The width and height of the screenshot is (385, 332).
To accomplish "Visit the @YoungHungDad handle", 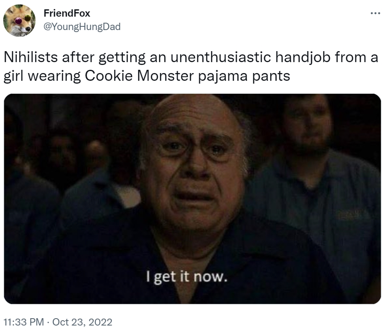I will point(82,26).
